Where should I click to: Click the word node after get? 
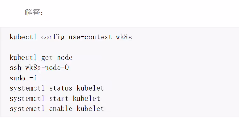[64, 58]
